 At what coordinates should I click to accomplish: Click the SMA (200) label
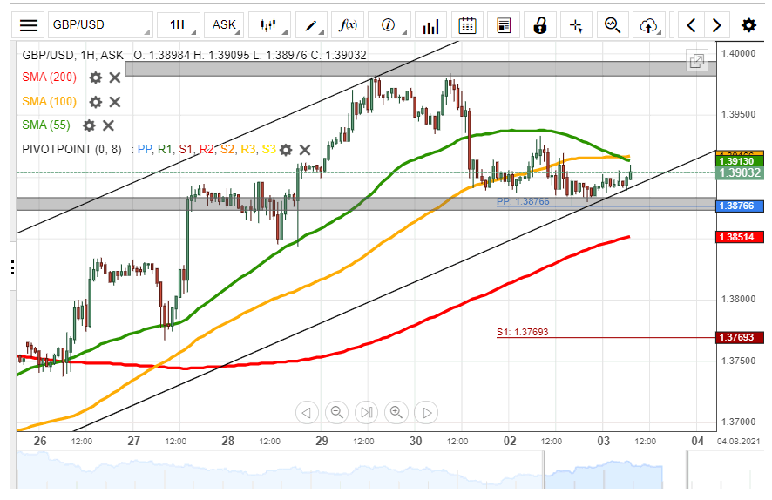click(x=50, y=78)
